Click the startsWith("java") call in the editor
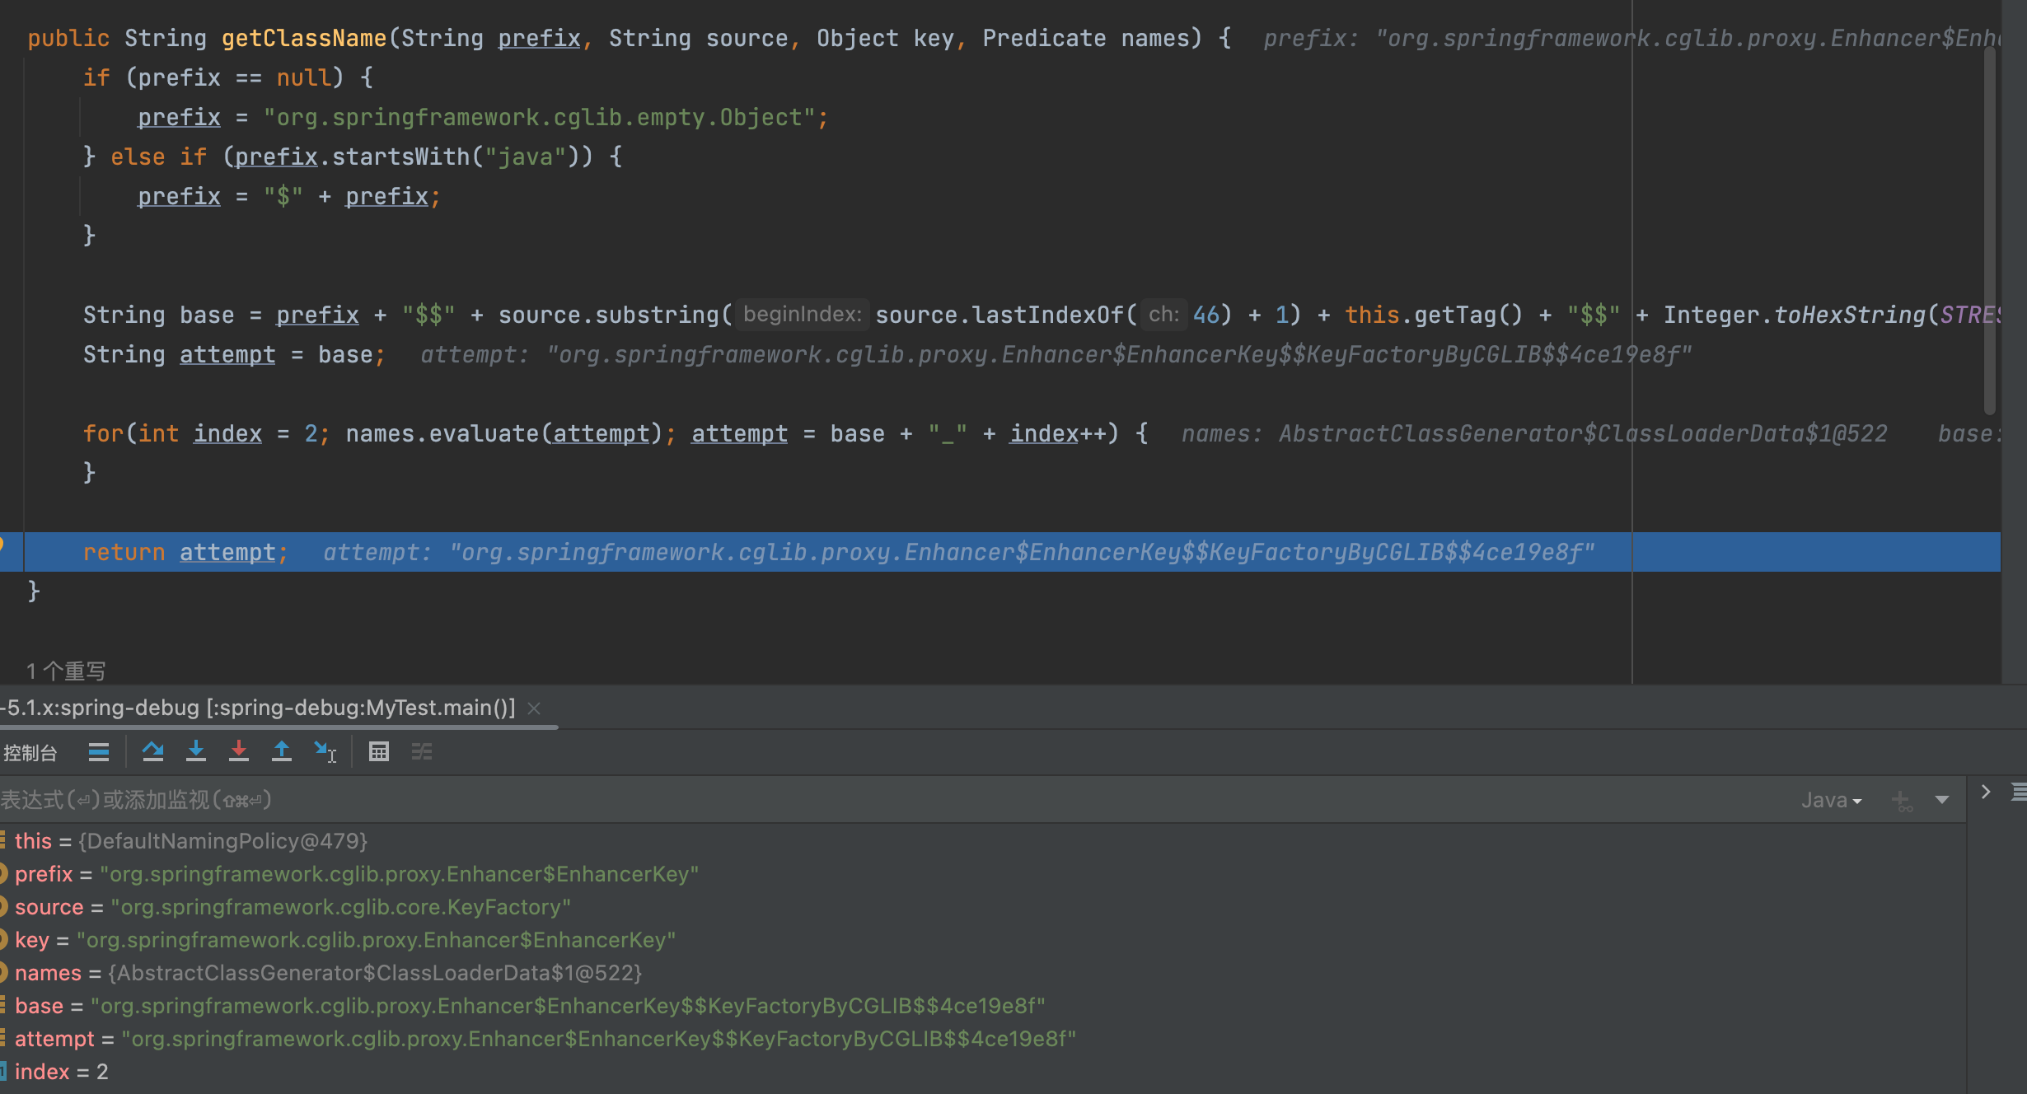 click(455, 157)
